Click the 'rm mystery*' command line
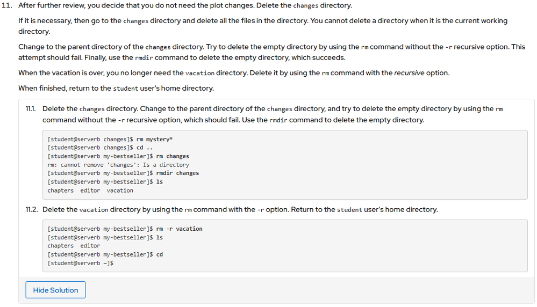The height and width of the screenshot is (307, 537). [x=110, y=139]
